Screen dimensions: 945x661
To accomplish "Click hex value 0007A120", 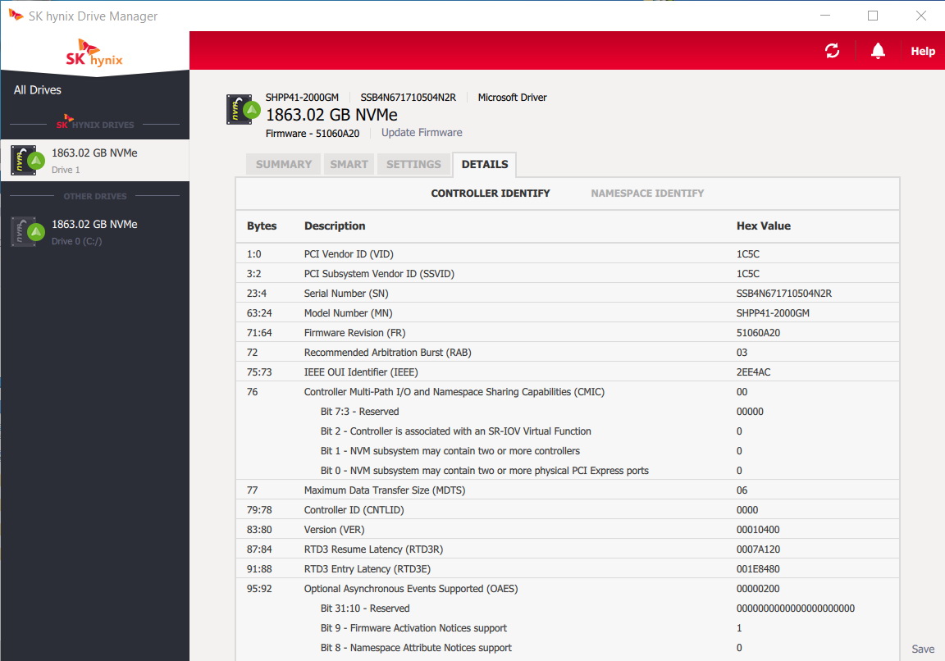I will [758, 549].
